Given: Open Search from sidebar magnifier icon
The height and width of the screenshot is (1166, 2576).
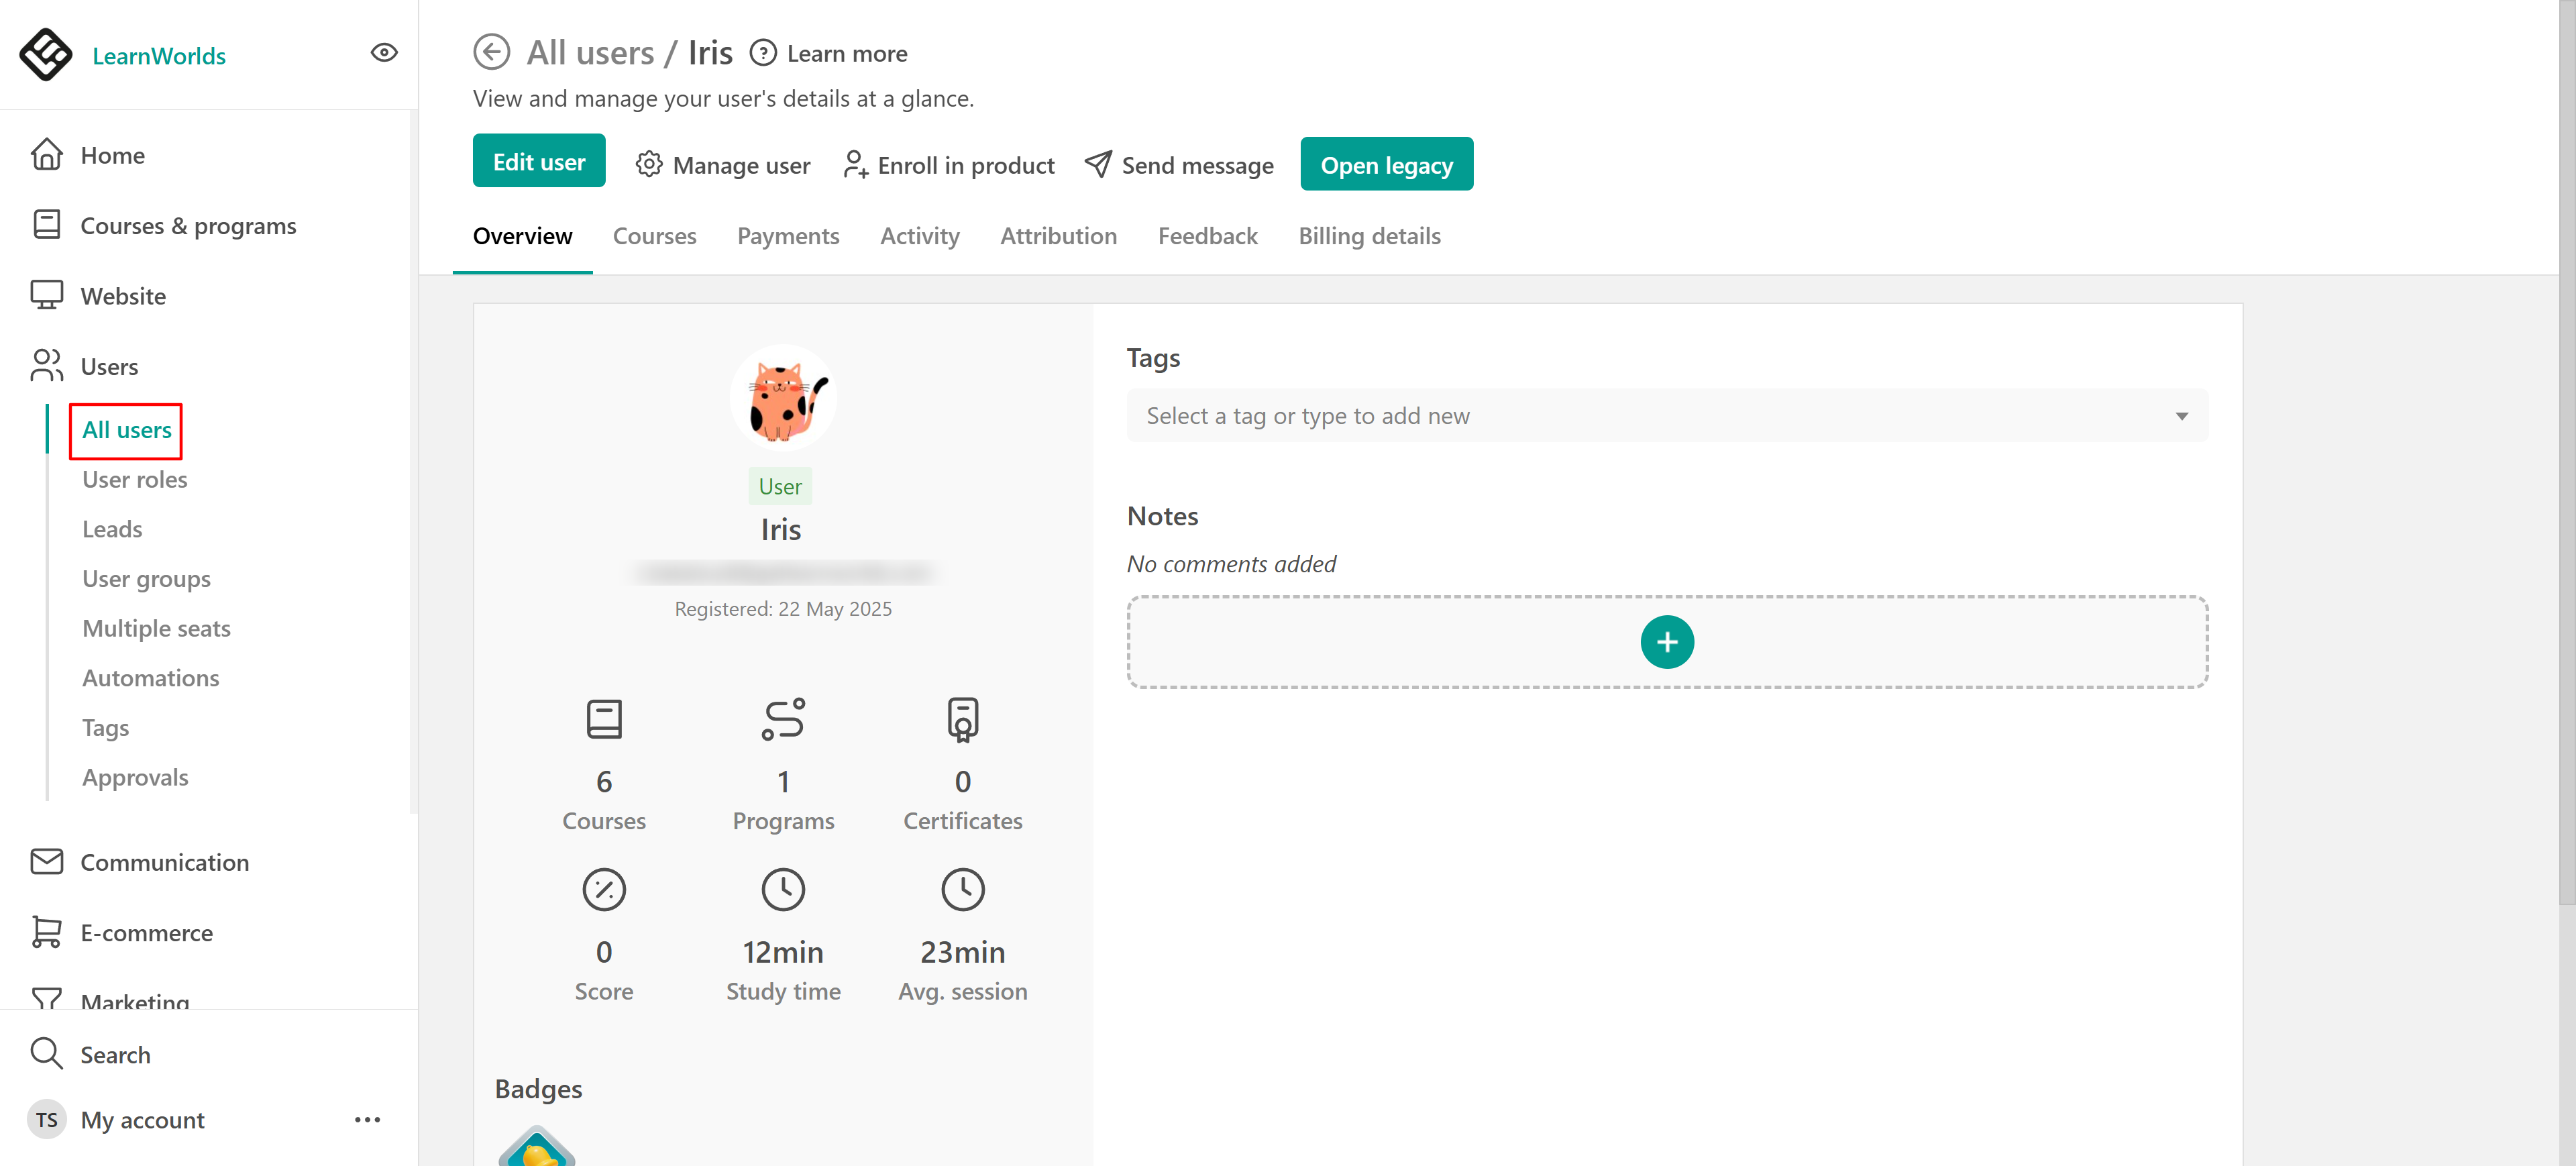Looking at the screenshot, I should pyautogui.click(x=47, y=1054).
